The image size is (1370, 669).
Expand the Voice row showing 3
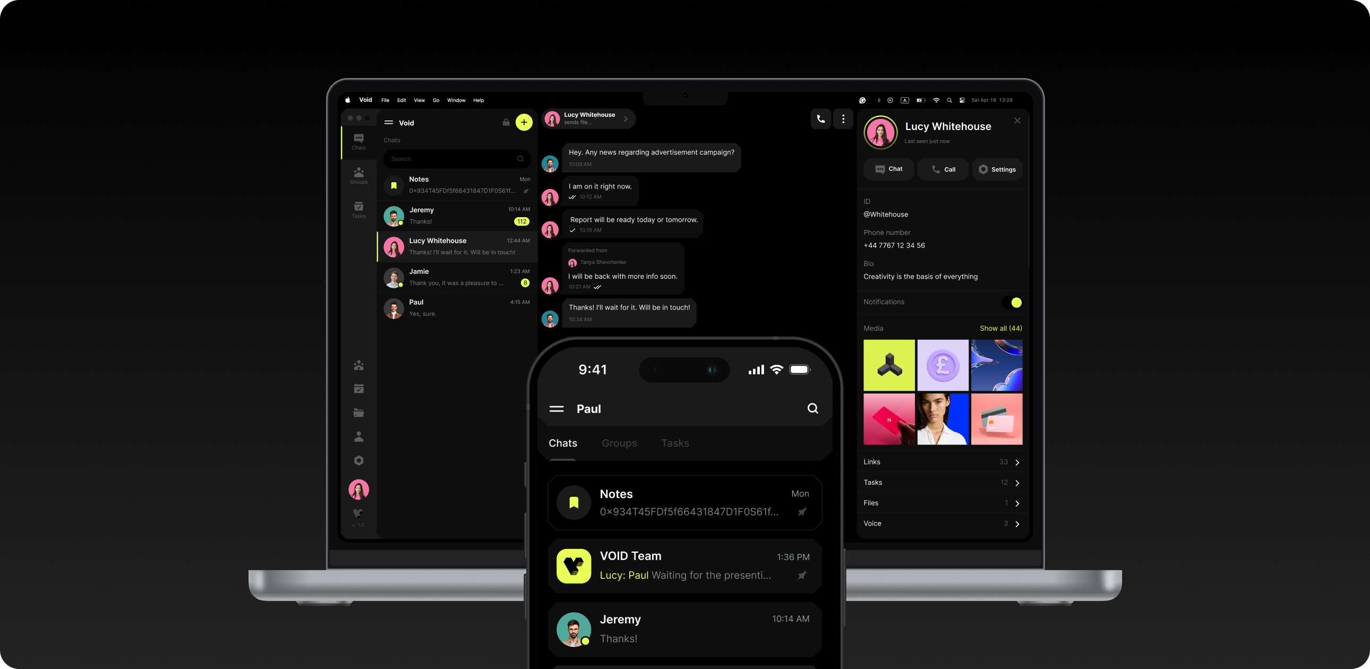pos(943,524)
